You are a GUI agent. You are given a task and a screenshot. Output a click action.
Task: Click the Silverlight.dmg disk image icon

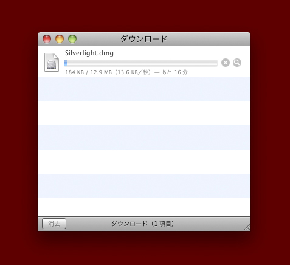52,62
